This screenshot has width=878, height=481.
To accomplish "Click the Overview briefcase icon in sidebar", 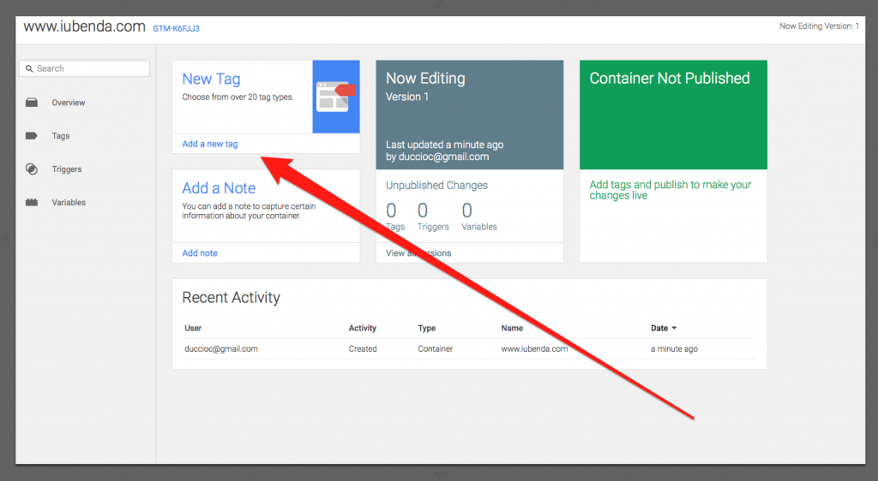I will coord(32,103).
